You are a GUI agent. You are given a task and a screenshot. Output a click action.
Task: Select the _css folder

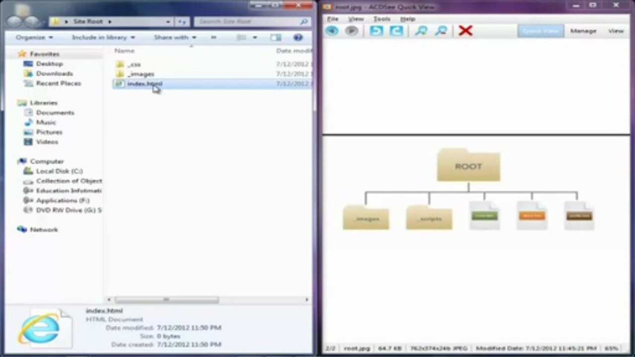tap(134, 64)
